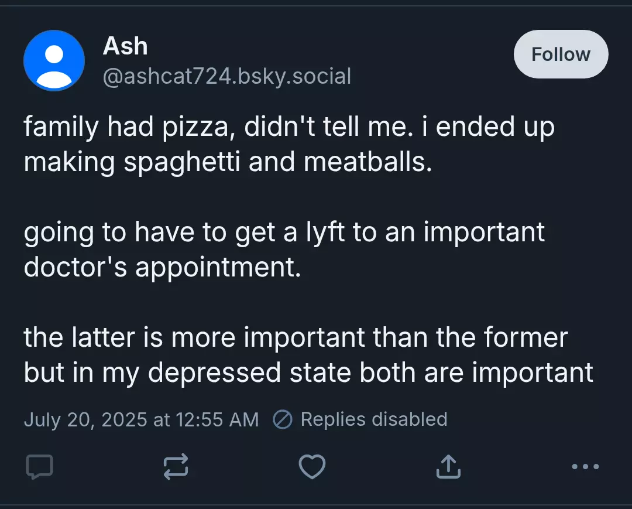Repost this post using the arrows icon

point(176,467)
